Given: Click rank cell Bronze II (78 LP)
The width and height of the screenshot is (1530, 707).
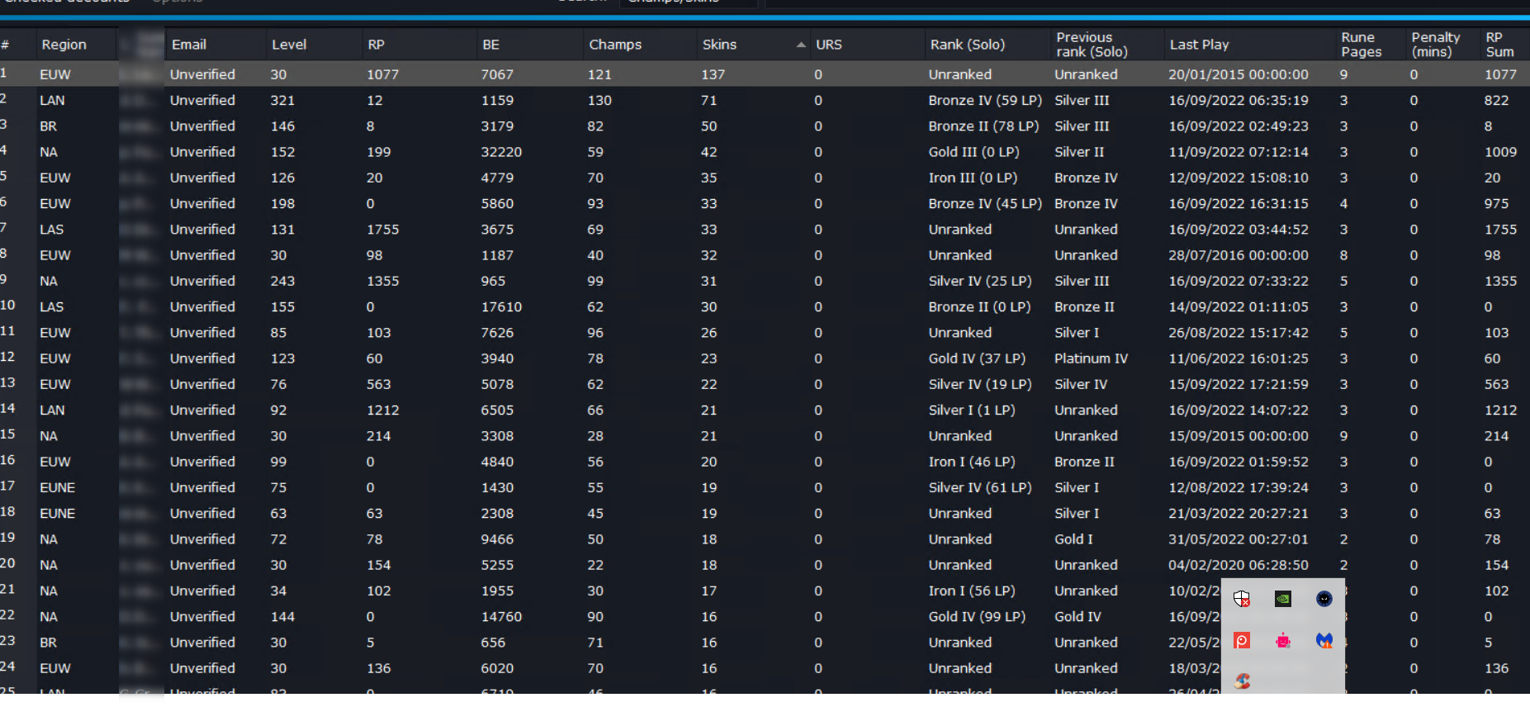Looking at the screenshot, I should click(x=983, y=126).
